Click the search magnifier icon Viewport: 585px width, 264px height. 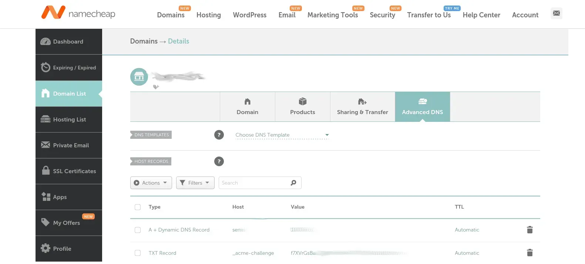point(293,183)
